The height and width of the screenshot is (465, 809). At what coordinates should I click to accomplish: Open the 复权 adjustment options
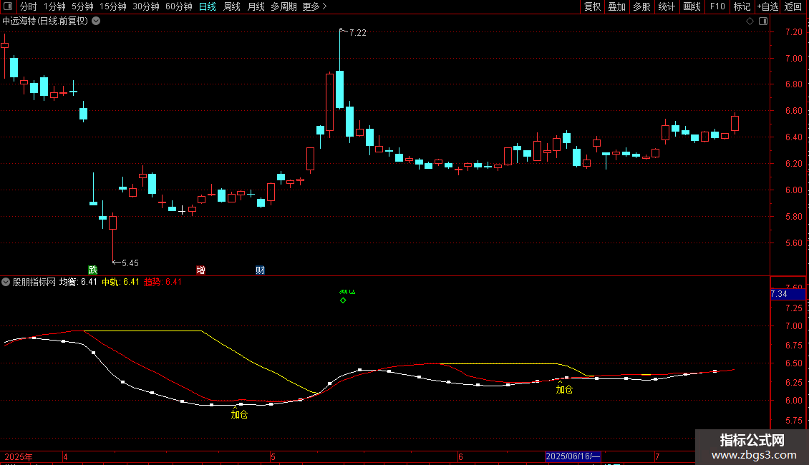pos(592,6)
